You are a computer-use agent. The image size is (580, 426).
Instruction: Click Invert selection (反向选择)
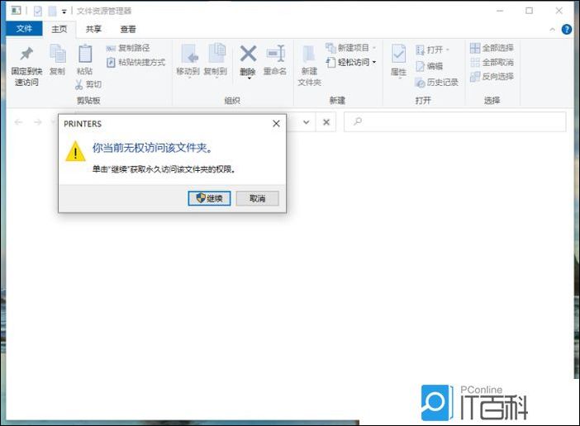[x=492, y=77]
